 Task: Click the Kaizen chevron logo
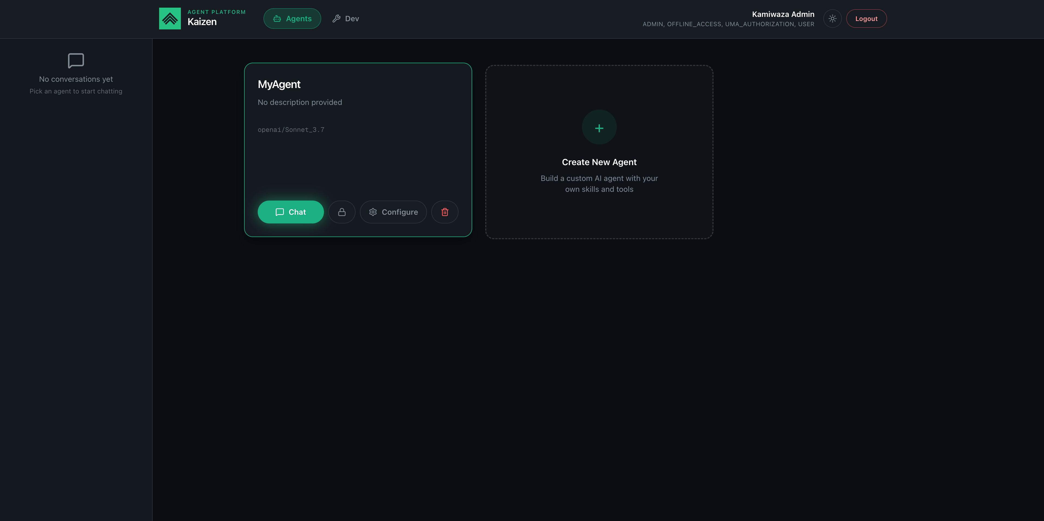[x=170, y=19]
